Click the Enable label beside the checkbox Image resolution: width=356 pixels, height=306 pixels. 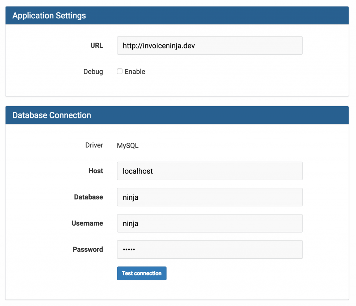tap(135, 71)
